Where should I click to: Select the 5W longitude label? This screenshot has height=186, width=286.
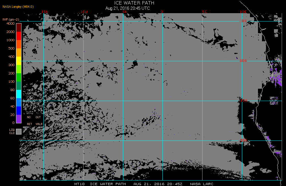pos(125,12)
